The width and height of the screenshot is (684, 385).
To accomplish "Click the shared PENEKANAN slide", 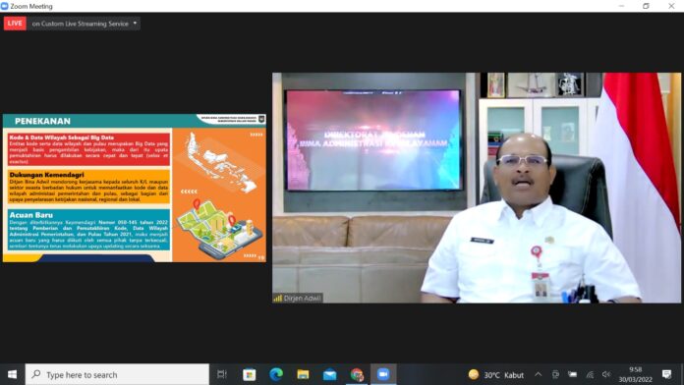I will tap(135, 188).
